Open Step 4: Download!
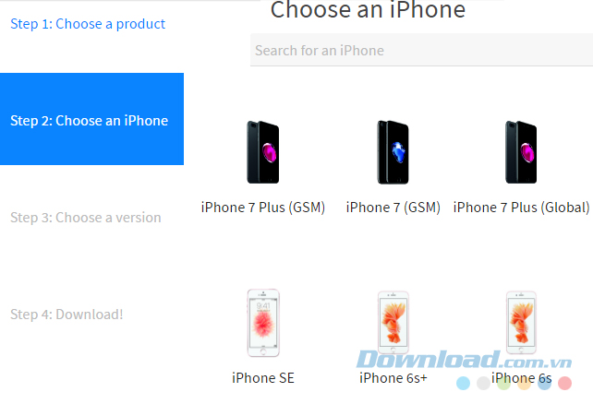The height and width of the screenshot is (404, 593). click(67, 315)
